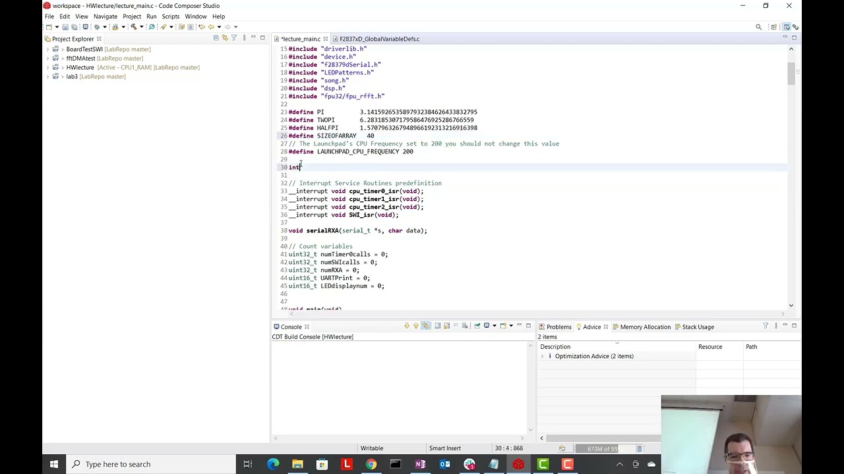Open Outlook from the taskbar
The image size is (844, 474).
click(444, 464)
